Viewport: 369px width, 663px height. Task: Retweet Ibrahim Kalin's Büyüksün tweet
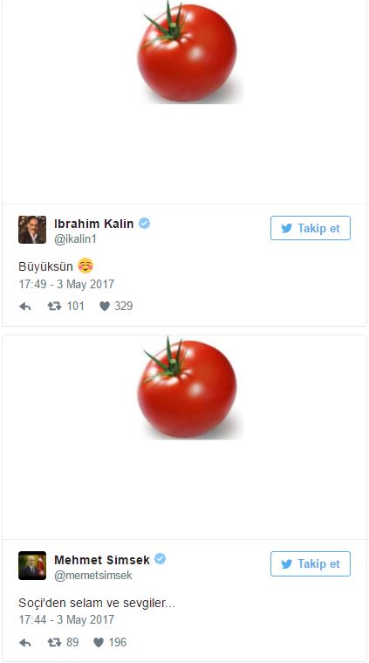pyautogui.click(x=54, y=306)
